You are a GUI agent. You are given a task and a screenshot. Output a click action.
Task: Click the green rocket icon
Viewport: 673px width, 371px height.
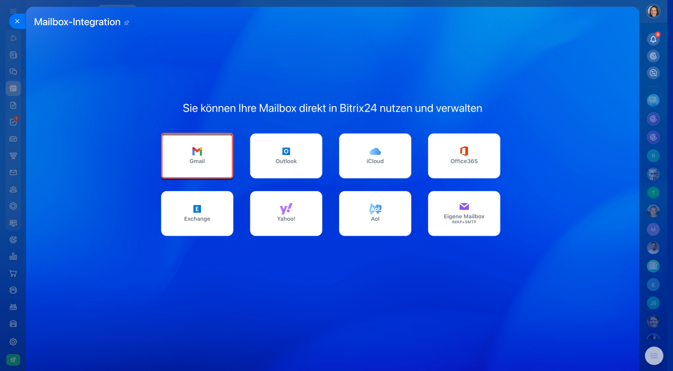click(13, 359)
